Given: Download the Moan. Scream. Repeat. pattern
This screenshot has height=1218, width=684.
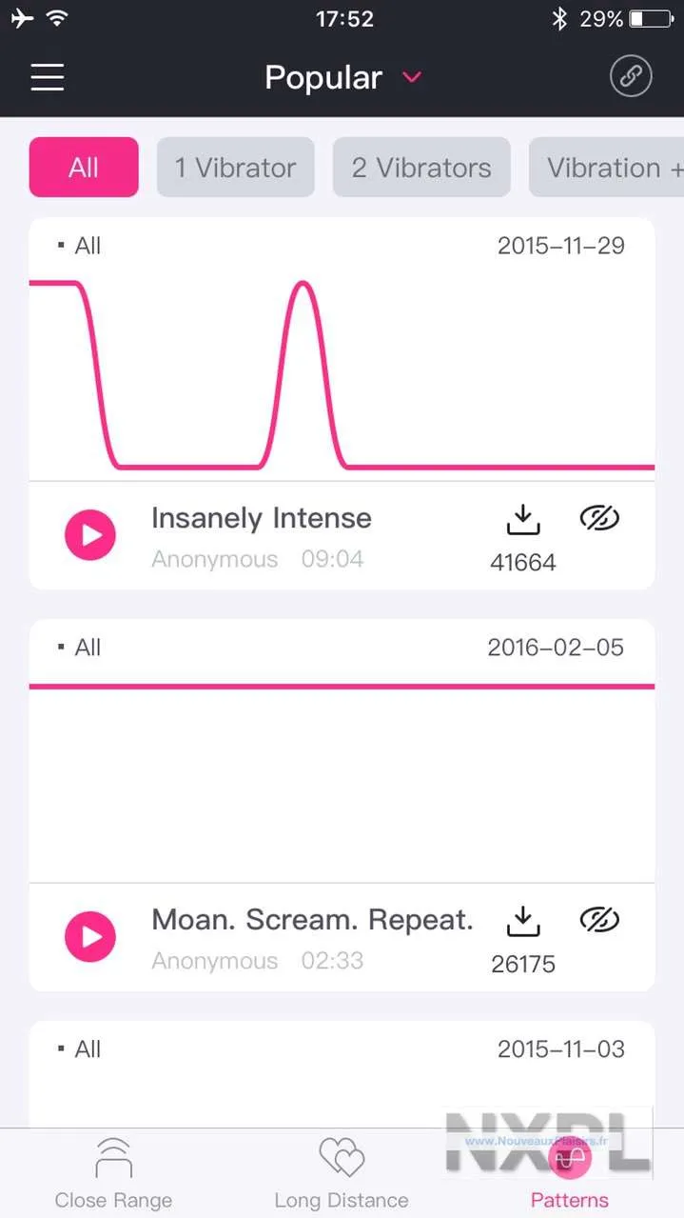Looking at the screenshot, I should click(522, 922).
